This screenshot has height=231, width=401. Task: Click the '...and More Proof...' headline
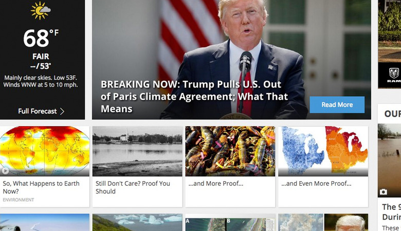point(216,184)
